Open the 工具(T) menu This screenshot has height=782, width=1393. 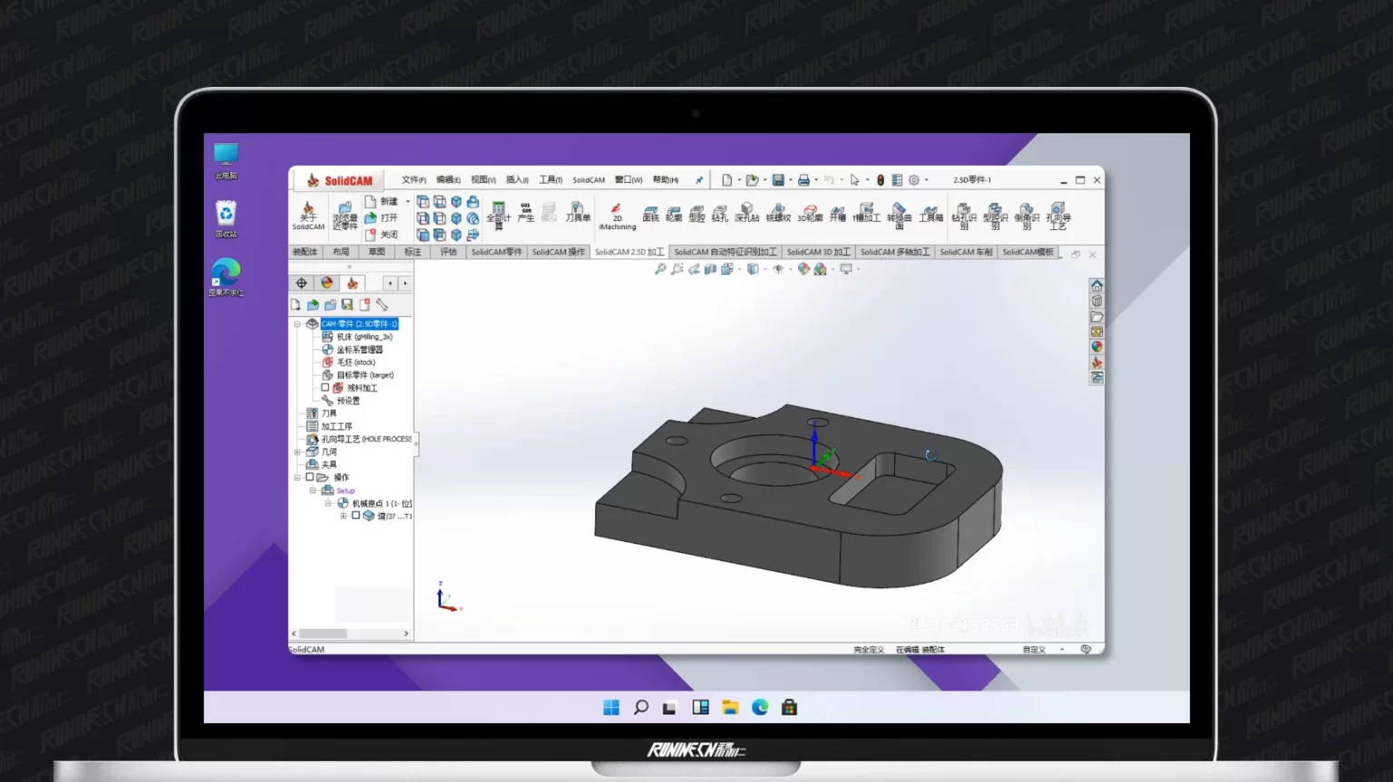[550, 179]
